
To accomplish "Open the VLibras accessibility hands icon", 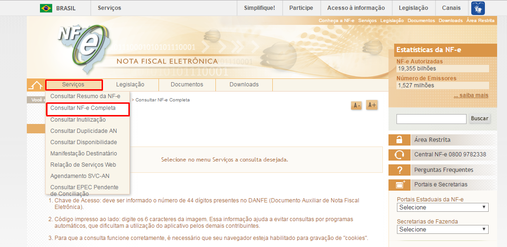I will [x=478, y=8].
